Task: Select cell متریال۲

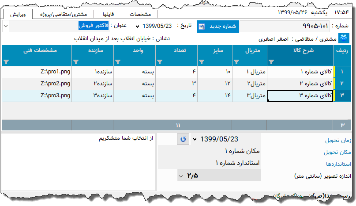Action: (x=250, y=84)
